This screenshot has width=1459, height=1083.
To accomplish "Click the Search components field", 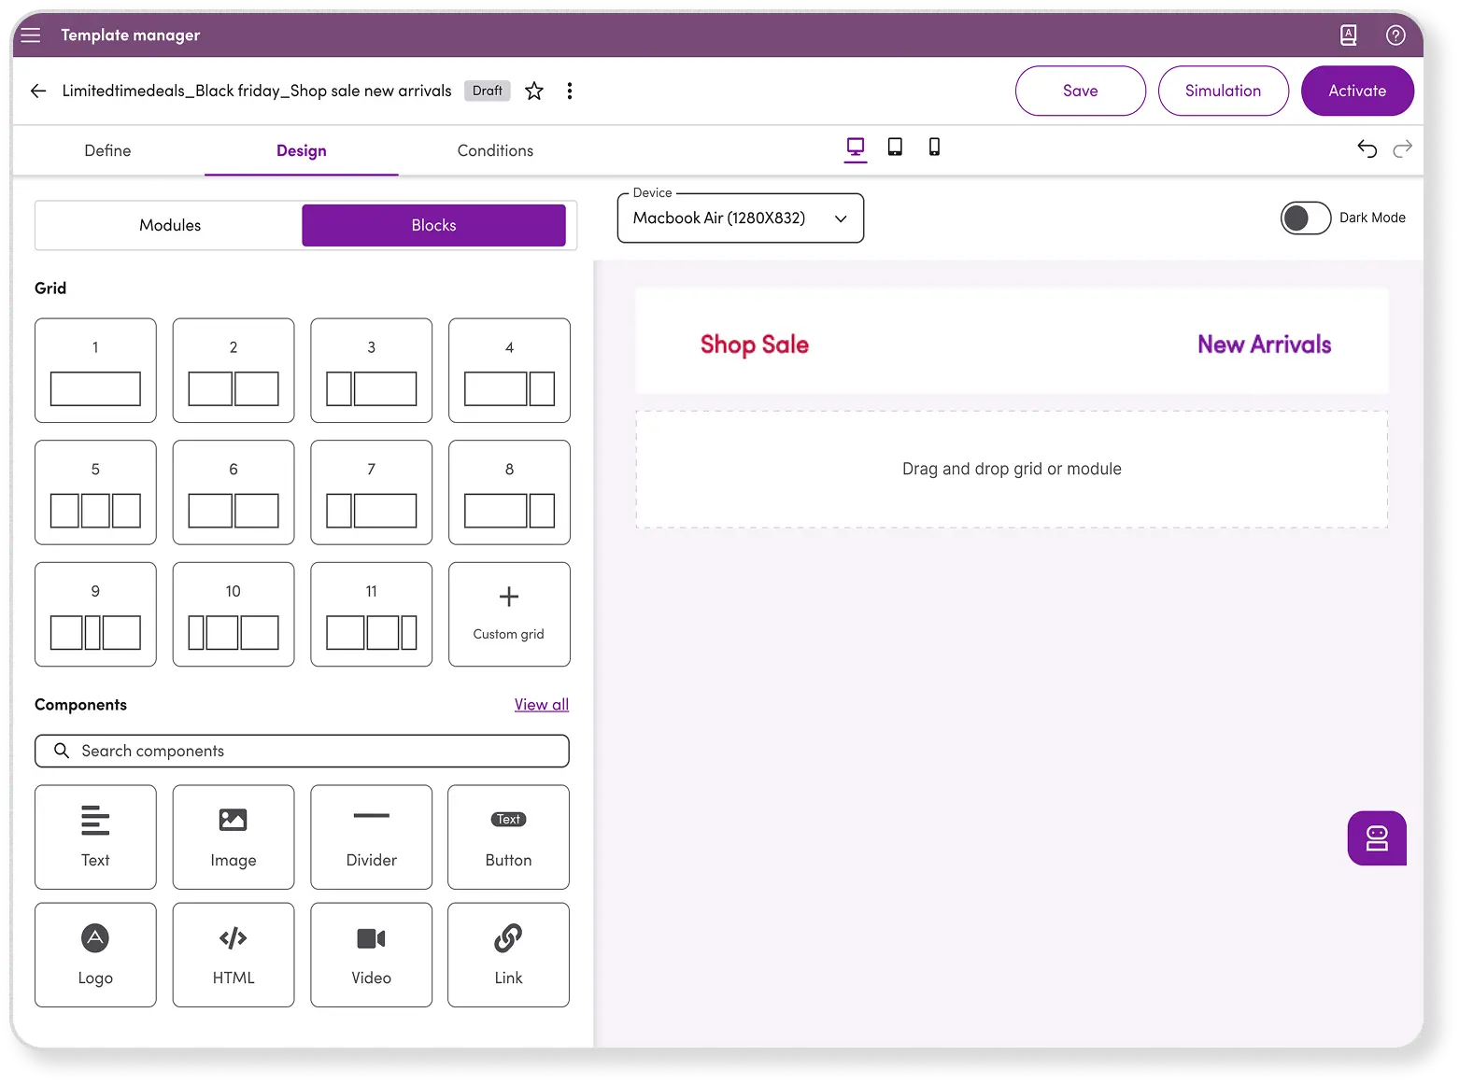I will pos(302,751).
